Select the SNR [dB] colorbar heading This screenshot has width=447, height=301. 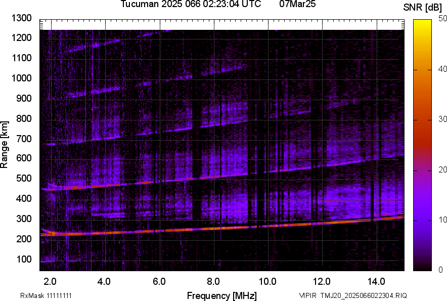tap(423, 7)
